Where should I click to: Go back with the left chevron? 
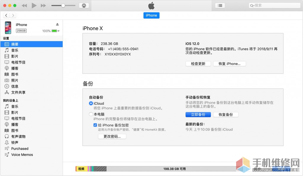[x=6, y=15]
